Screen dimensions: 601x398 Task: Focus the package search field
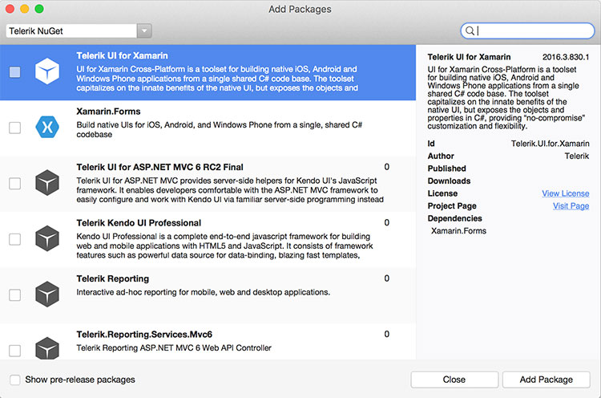[x=527, y=30]
